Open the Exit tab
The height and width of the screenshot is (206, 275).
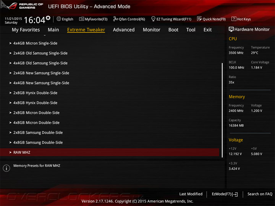pyautogui.click(x=208, y=30)
